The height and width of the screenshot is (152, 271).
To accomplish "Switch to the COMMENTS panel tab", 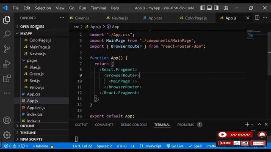I will point(104,125).
